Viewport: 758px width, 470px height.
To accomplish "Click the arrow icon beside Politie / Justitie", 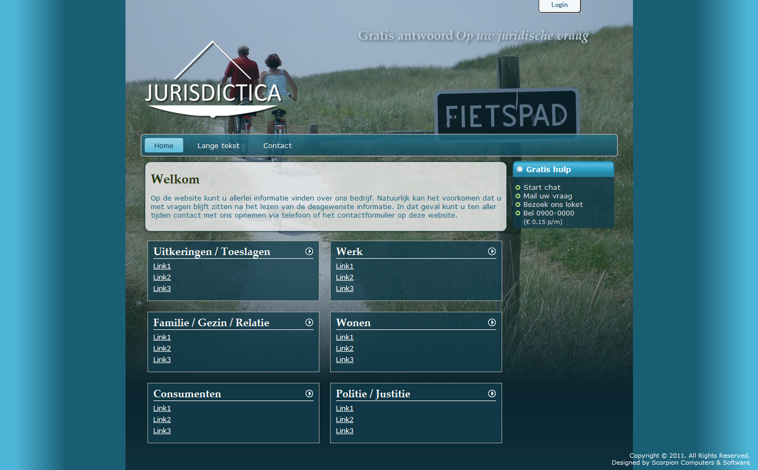I will 492,394.
